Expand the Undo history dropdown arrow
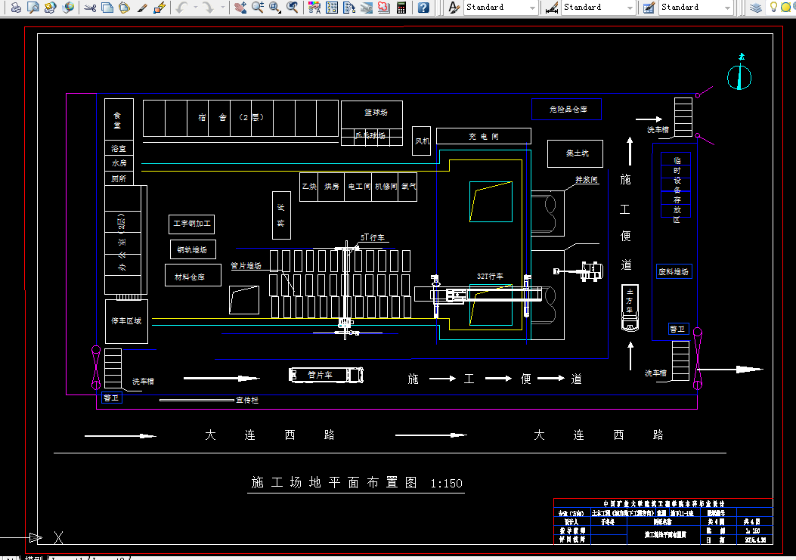 (x=196, y=7)
